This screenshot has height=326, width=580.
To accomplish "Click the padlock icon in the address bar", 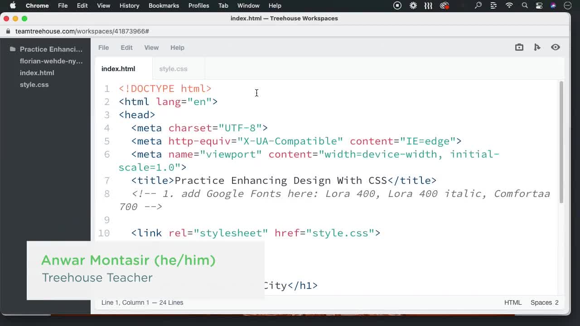I will point(8,31).
